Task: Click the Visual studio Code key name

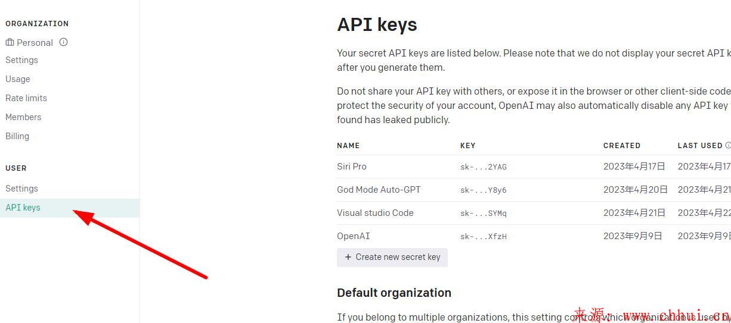Action: [375, 213]
